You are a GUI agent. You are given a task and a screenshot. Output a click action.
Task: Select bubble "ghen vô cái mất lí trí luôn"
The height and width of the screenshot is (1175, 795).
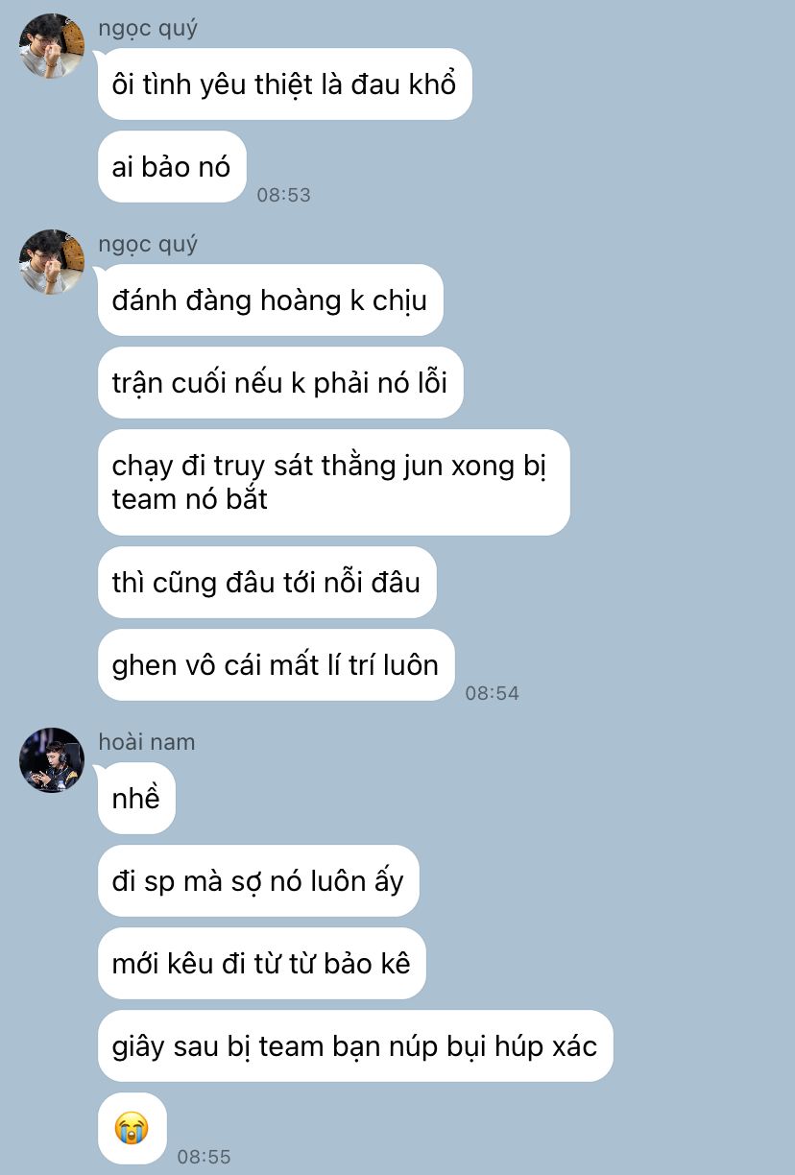point(276,665)
